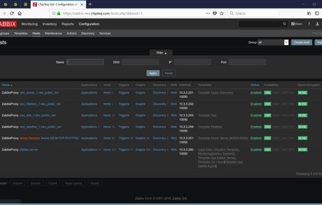Go to the Services submenu
This screenshot has width=322, height=205.
coord(105,33)
